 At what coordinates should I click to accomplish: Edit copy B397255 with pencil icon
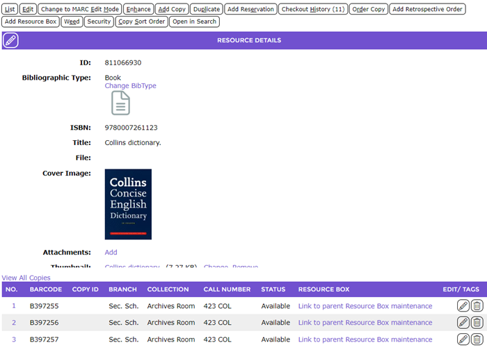(463, 306)
